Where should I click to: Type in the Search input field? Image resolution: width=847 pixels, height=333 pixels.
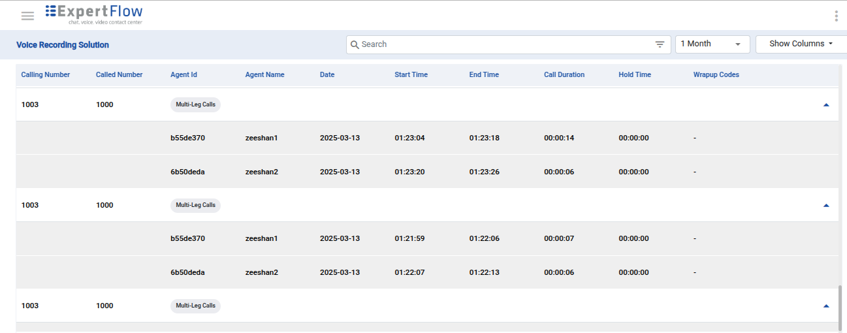(x=503, y=44)
